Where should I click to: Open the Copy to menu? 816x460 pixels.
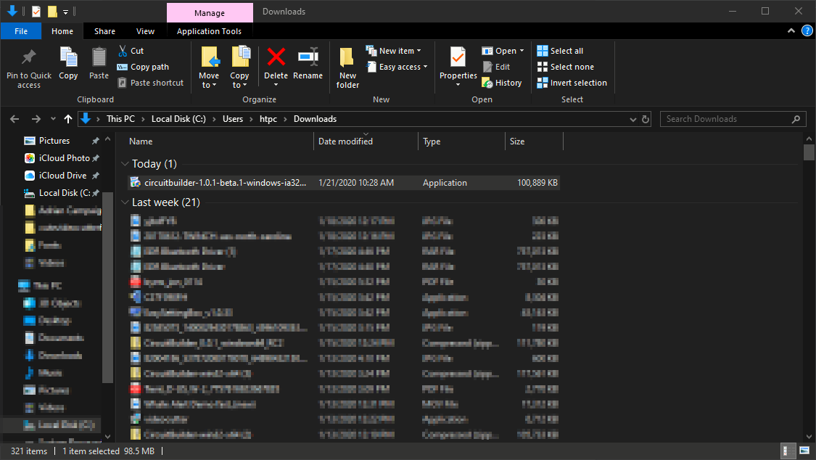pyautogui.click(x=239, y=67)
